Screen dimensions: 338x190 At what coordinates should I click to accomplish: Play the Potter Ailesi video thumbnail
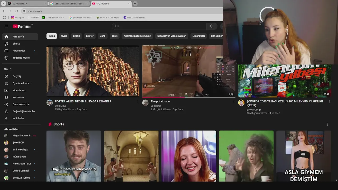[x=93, y=71]
